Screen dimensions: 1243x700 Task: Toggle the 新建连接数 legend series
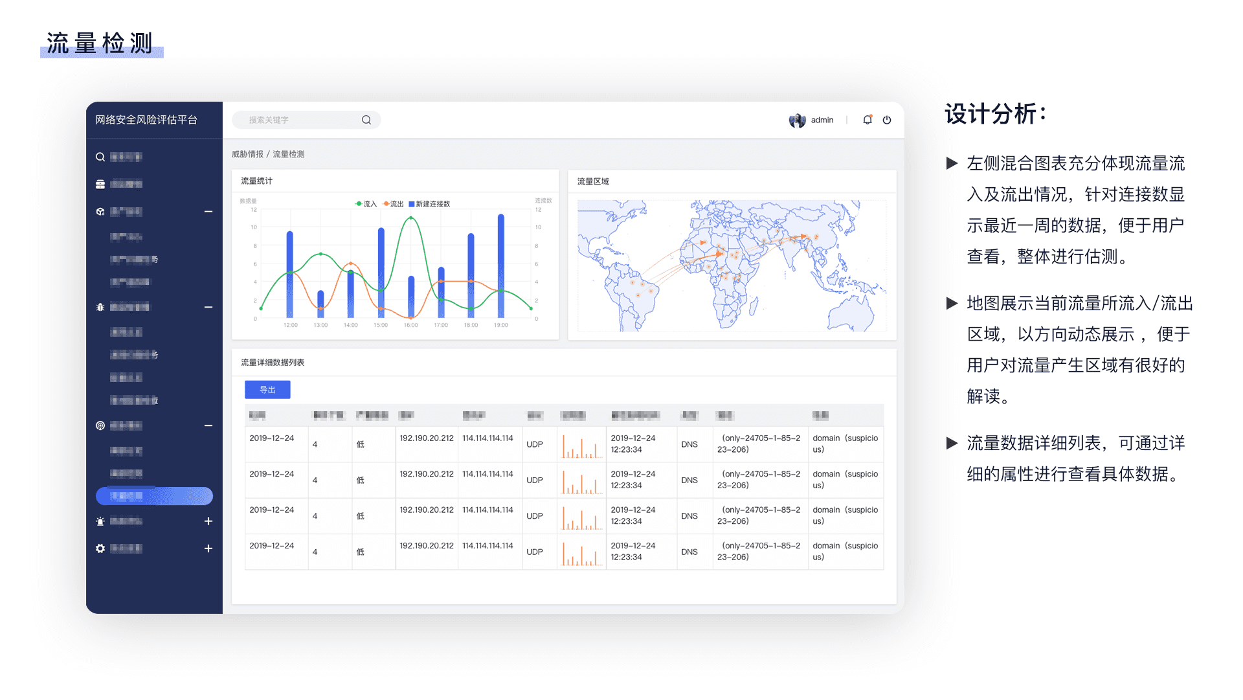(429, 204)
